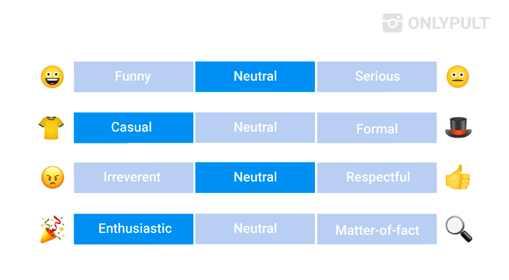Click the yellow t-shirt icon

click(52, 128)
